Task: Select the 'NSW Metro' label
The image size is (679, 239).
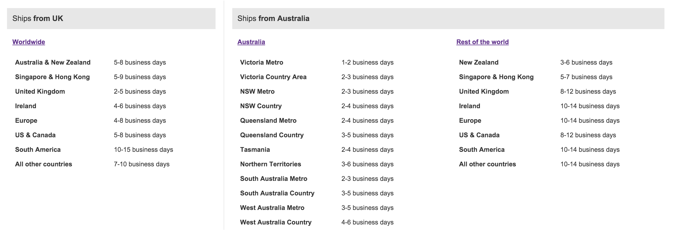Action: tap(257, 92)
